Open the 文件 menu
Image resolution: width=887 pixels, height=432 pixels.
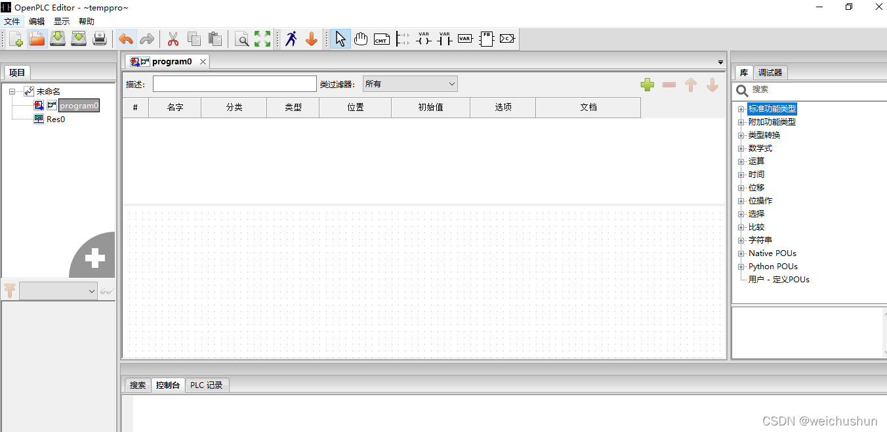[12, 20]
